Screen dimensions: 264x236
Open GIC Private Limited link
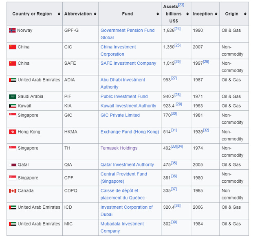pos(120,115)
